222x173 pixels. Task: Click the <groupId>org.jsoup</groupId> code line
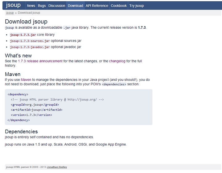pyautogui.click(x=35, y=105)
